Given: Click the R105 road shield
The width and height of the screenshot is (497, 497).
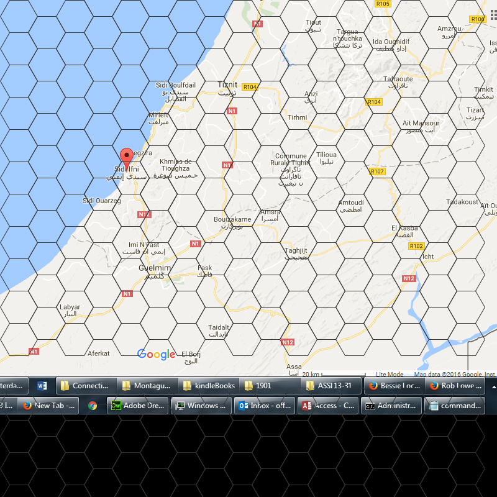Looking at the screenshot, I should (383, 4).
